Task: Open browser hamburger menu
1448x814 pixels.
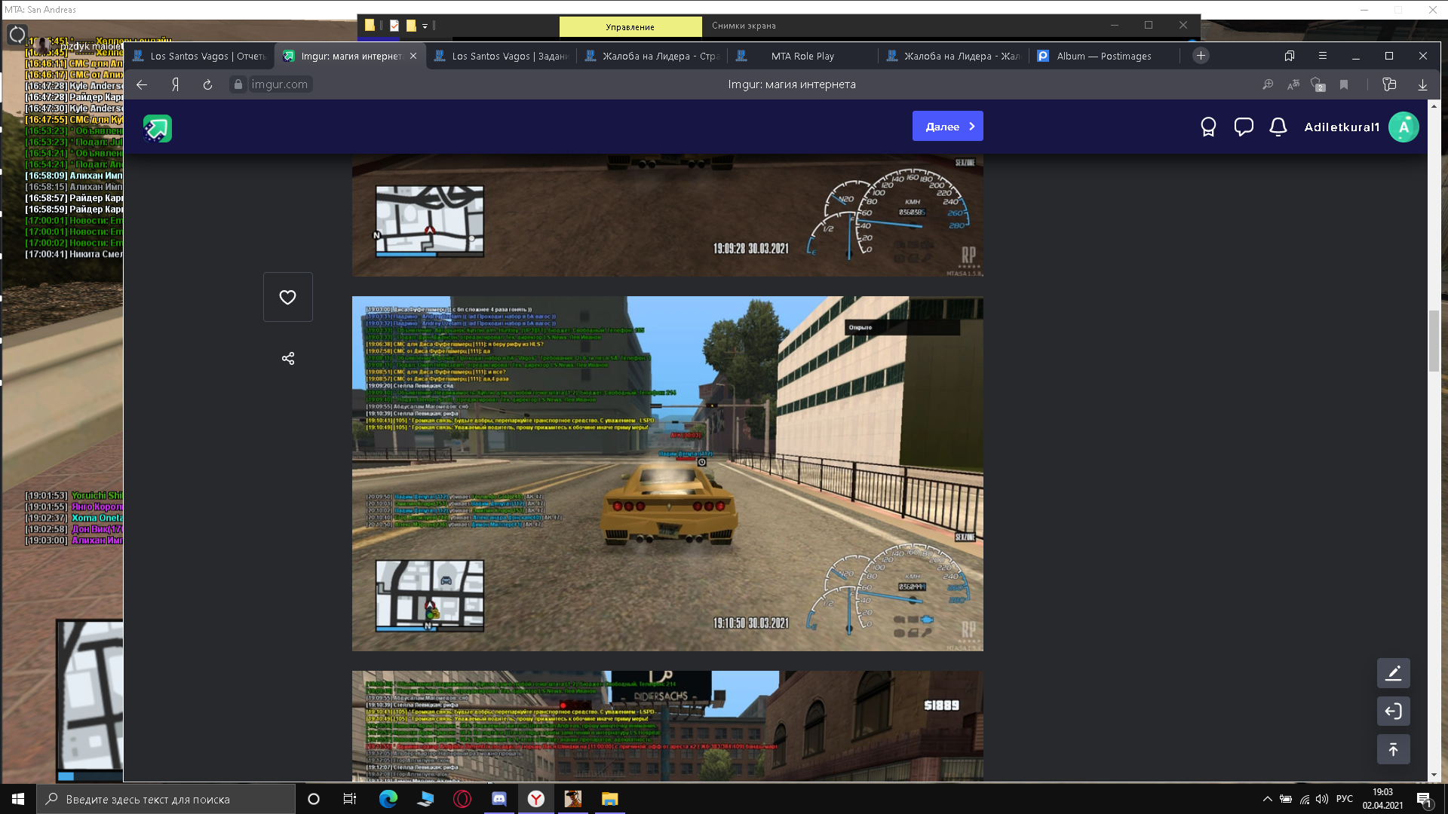Action: 1322,56
